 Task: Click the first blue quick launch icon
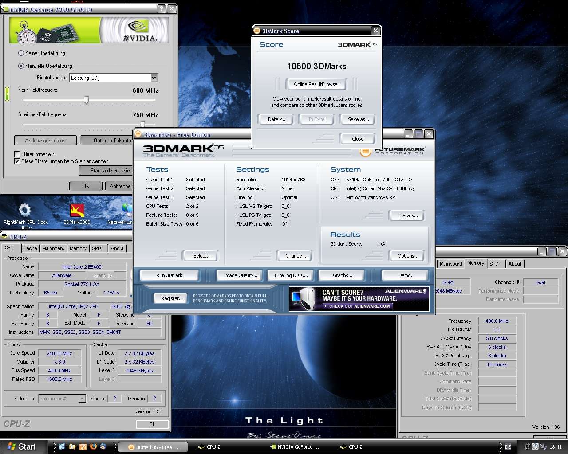point(62,446)
